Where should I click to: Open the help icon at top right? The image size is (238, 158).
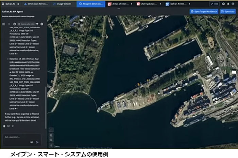(x=234, y=4)
